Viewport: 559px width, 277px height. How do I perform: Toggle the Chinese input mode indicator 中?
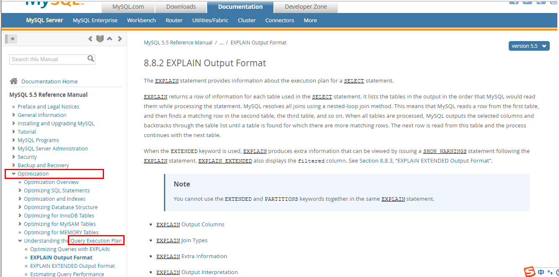[541, 272]
